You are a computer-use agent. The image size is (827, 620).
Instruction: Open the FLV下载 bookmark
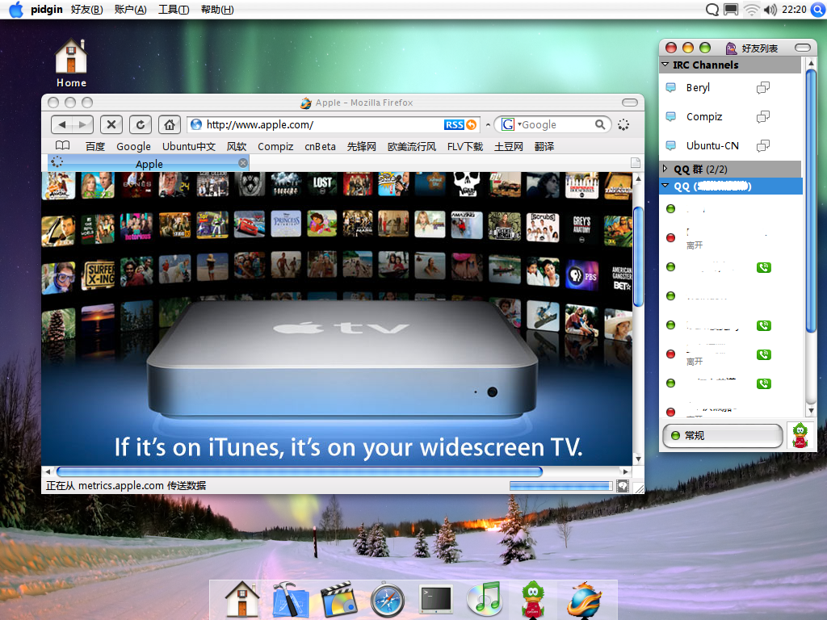tap(465, 146)
